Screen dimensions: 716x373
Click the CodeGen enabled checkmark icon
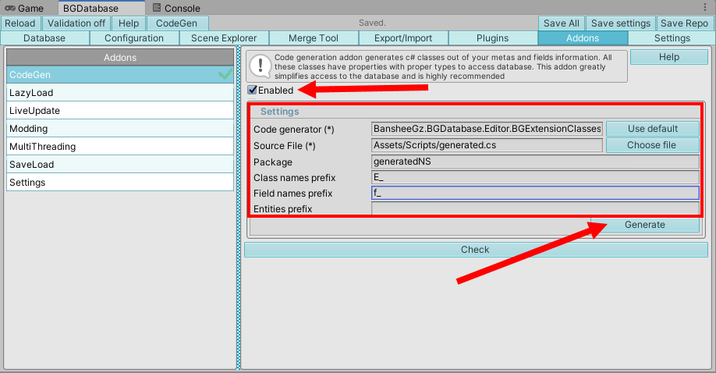click(x=225, y=74)
